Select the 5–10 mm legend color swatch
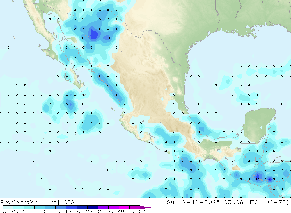Image resolution: width=291 pixels, height=213 pixels. click(x=50, y=207)
